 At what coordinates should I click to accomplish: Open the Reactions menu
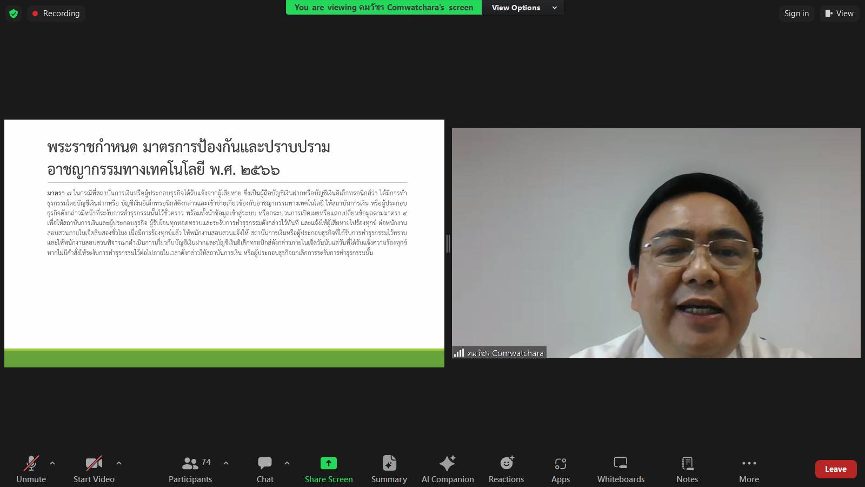pos(506,470)
